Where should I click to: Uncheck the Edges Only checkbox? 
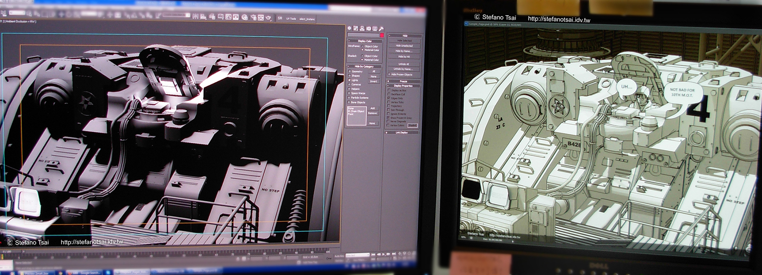coord(389,98)
